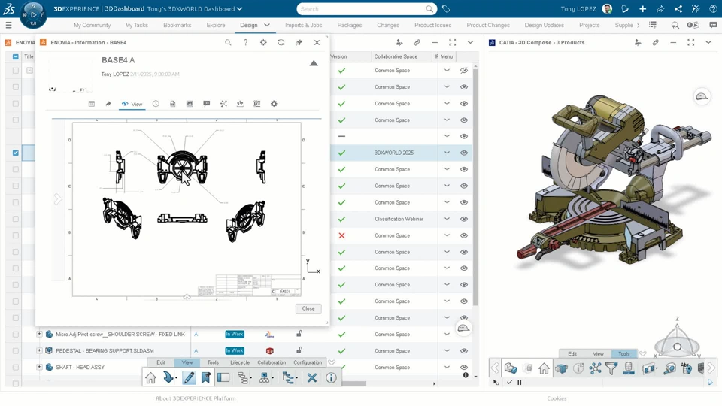Click the bookmark icon in ENOVIA action bar
Image resolution: width=722 pixels, height=406 pixels.
(206, 378)
